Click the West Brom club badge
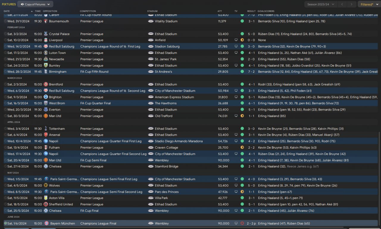Viewport: 381px width, 229px height. (x=46, y=103)
